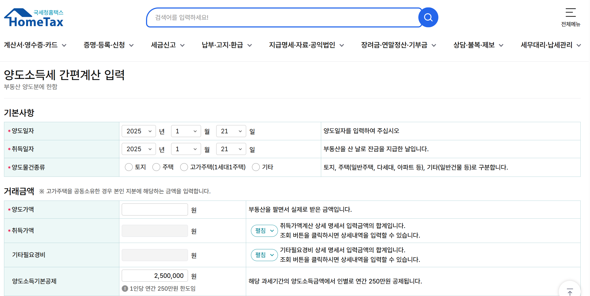Screen dimensions: 590x296
Task: Expand 취득가액 펼침 button
Action: point(264,231)
